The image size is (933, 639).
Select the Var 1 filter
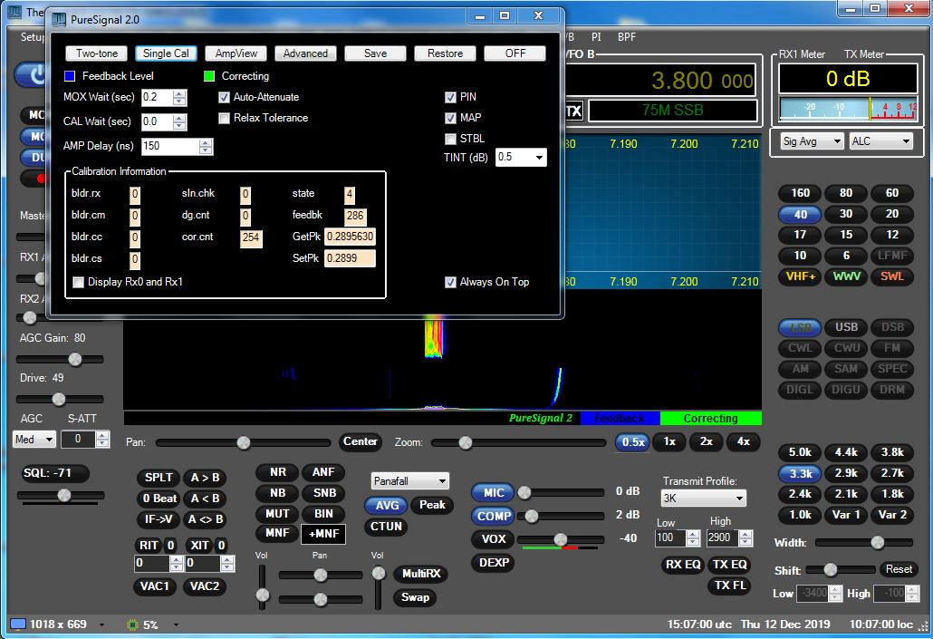click(846, 515)
